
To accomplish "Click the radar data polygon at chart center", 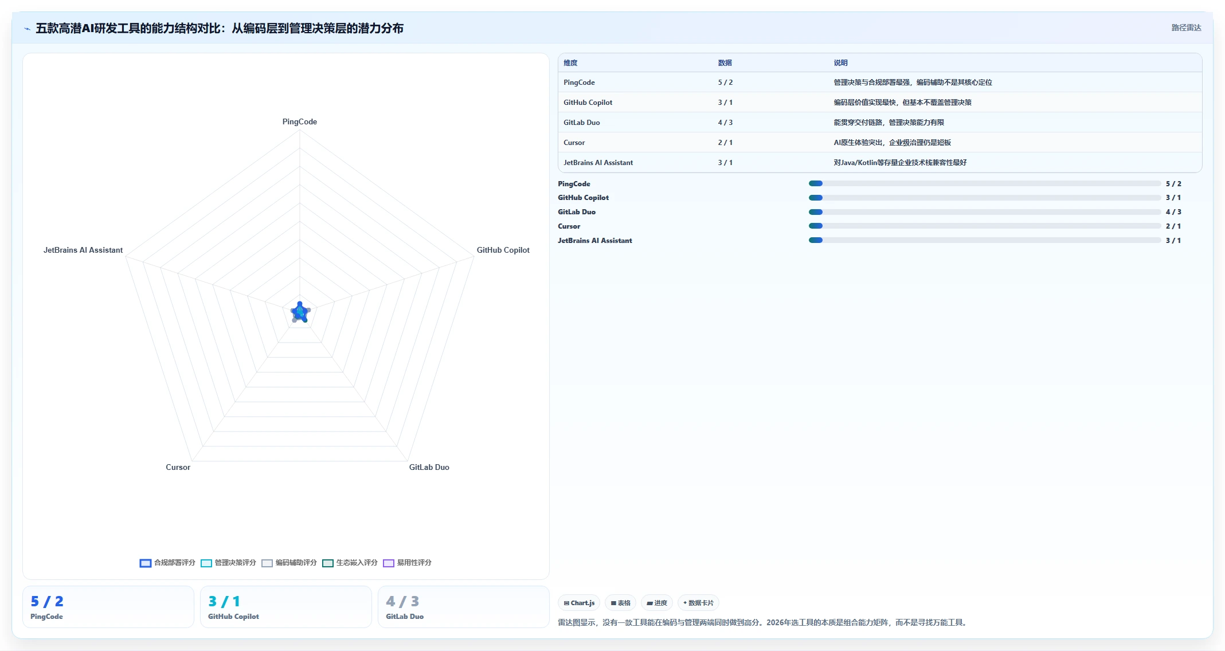I will coord(300,312).
